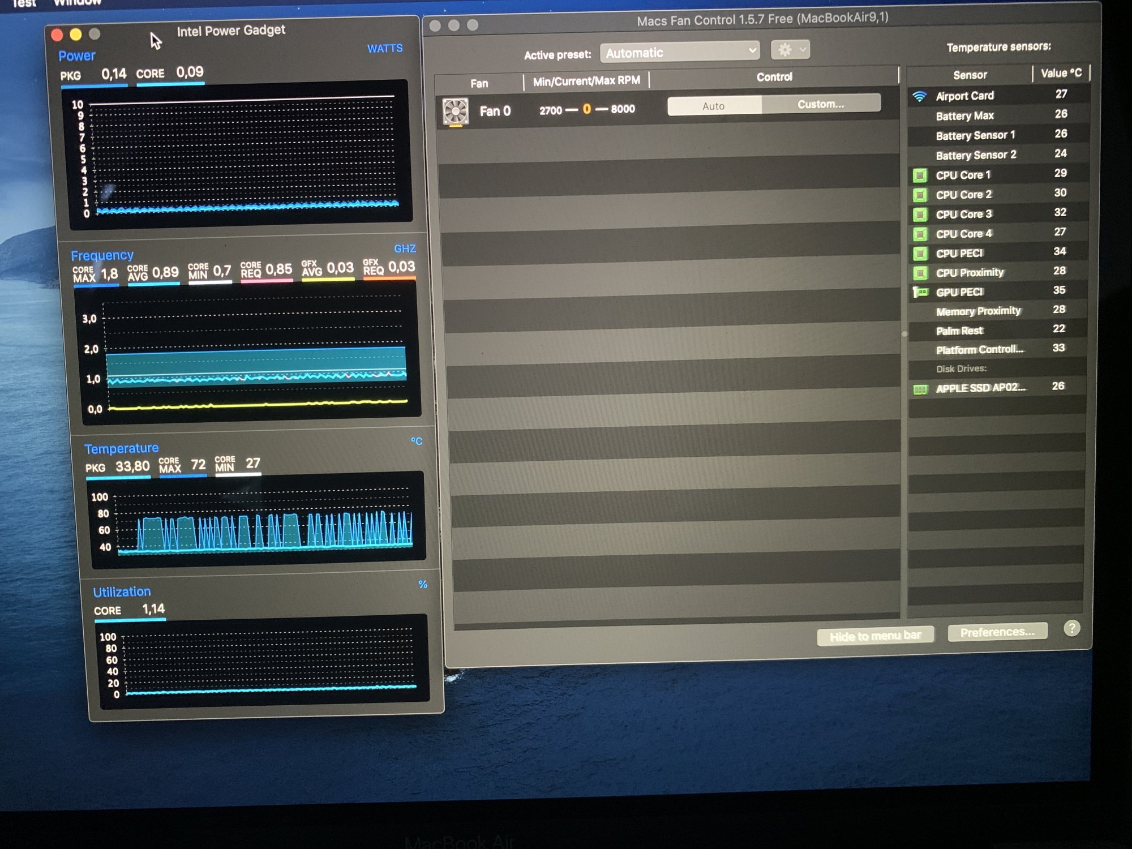This screenshot has width=1132, height=849.
Task: Click the Fan 0 fan icon
Action: point(455,111)
